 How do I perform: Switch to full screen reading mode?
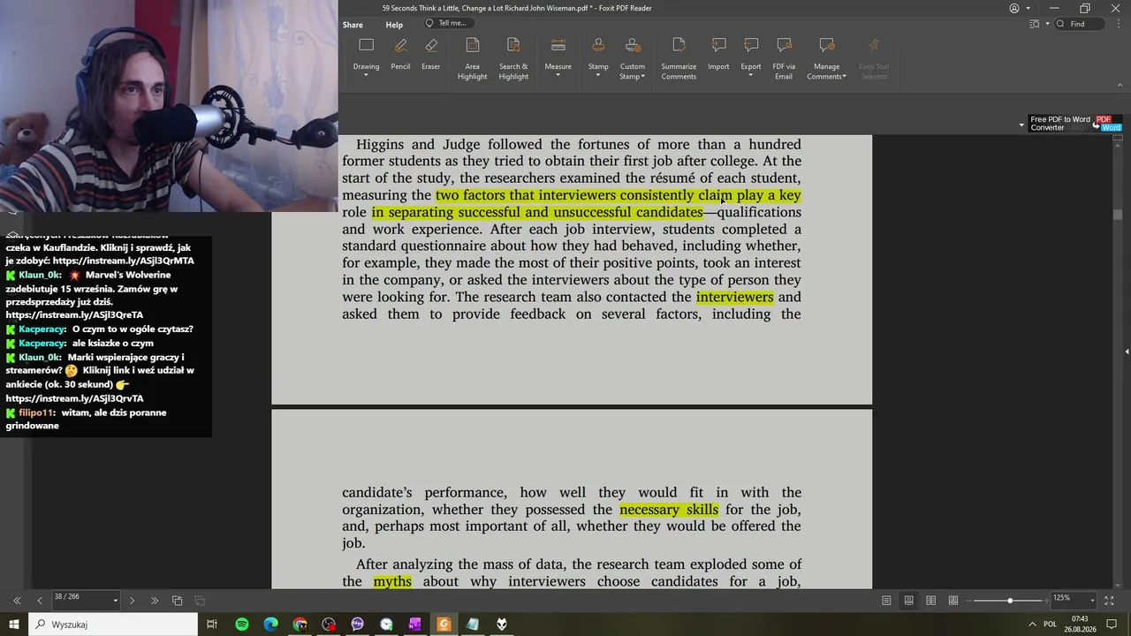(1109, 601)
